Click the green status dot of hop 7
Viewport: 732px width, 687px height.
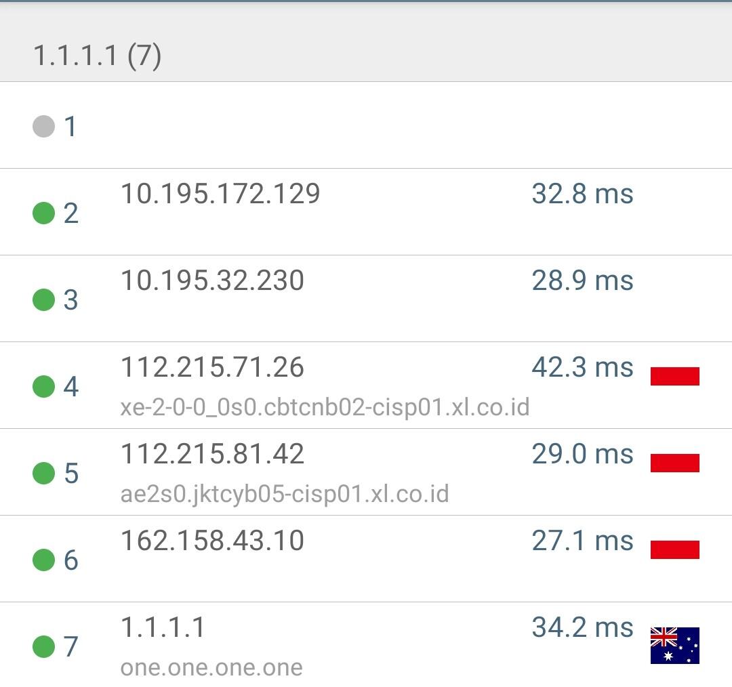[43, 646]
